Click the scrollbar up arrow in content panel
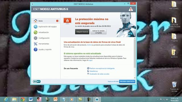This screenshot has height=102, width=182. (135, 39)
